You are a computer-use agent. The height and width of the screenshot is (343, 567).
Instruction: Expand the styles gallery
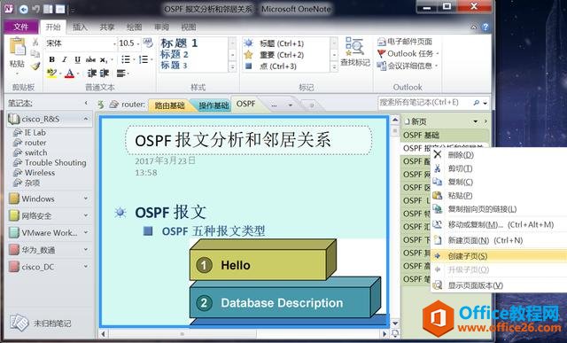tap(232, 67)
